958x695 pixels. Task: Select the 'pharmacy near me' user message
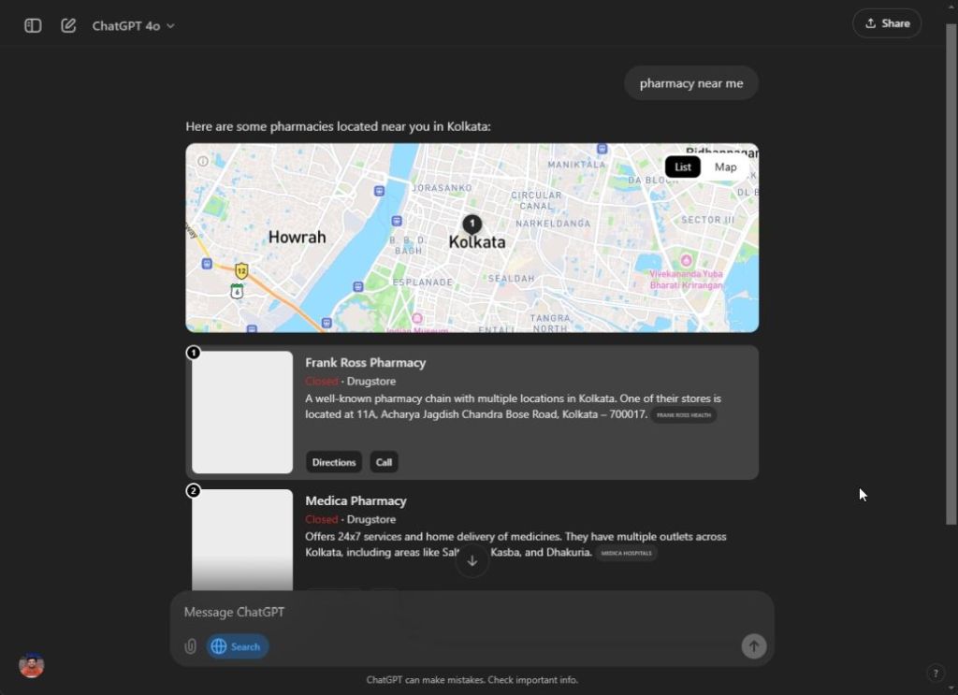pyautogui.click(x=691, y=83)
